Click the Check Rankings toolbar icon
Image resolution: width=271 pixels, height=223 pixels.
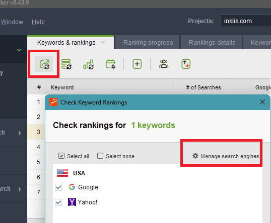(x=44, y=64)
